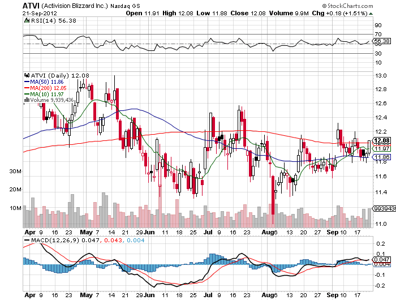Click the red MA(200) legend line
Image resolution: width=396 pixels, height=300 pixels.
[x=27, y=88]
